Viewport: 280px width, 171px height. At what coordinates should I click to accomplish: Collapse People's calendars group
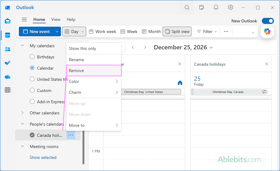(22, 124)
